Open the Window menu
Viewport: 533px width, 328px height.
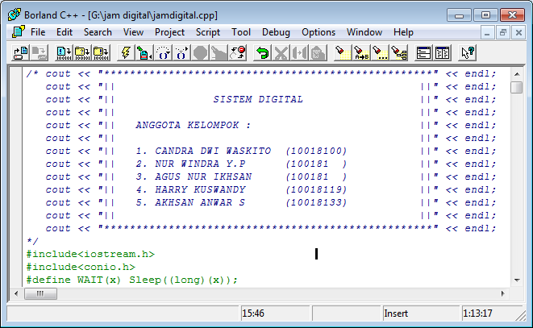(x=364, y=32)
